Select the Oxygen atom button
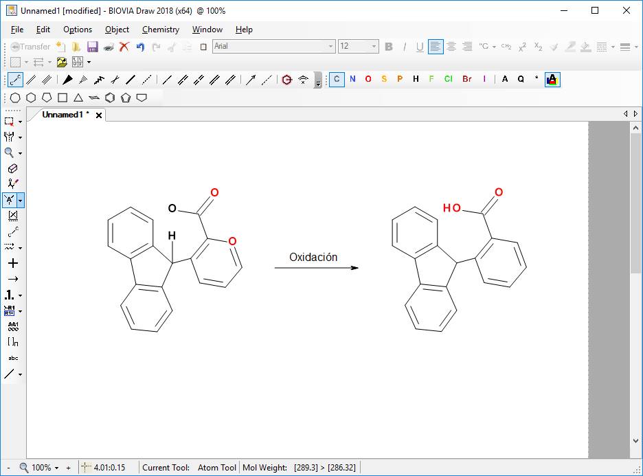 click(x=368, y=79)
